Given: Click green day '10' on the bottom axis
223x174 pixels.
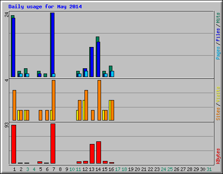Looking at the screenshot, I should (72, 169).
